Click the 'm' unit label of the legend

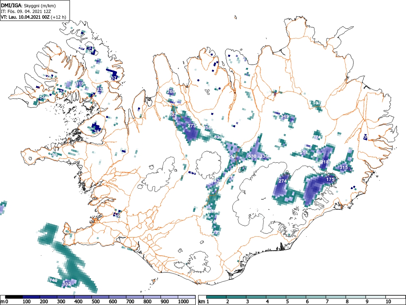tap(2, 302)
